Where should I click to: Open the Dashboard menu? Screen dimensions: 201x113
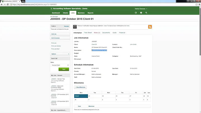coord(56,13)
